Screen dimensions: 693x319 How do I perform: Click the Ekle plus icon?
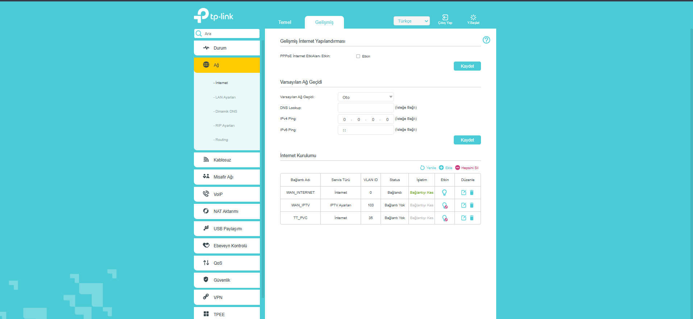tap(441, 168)
